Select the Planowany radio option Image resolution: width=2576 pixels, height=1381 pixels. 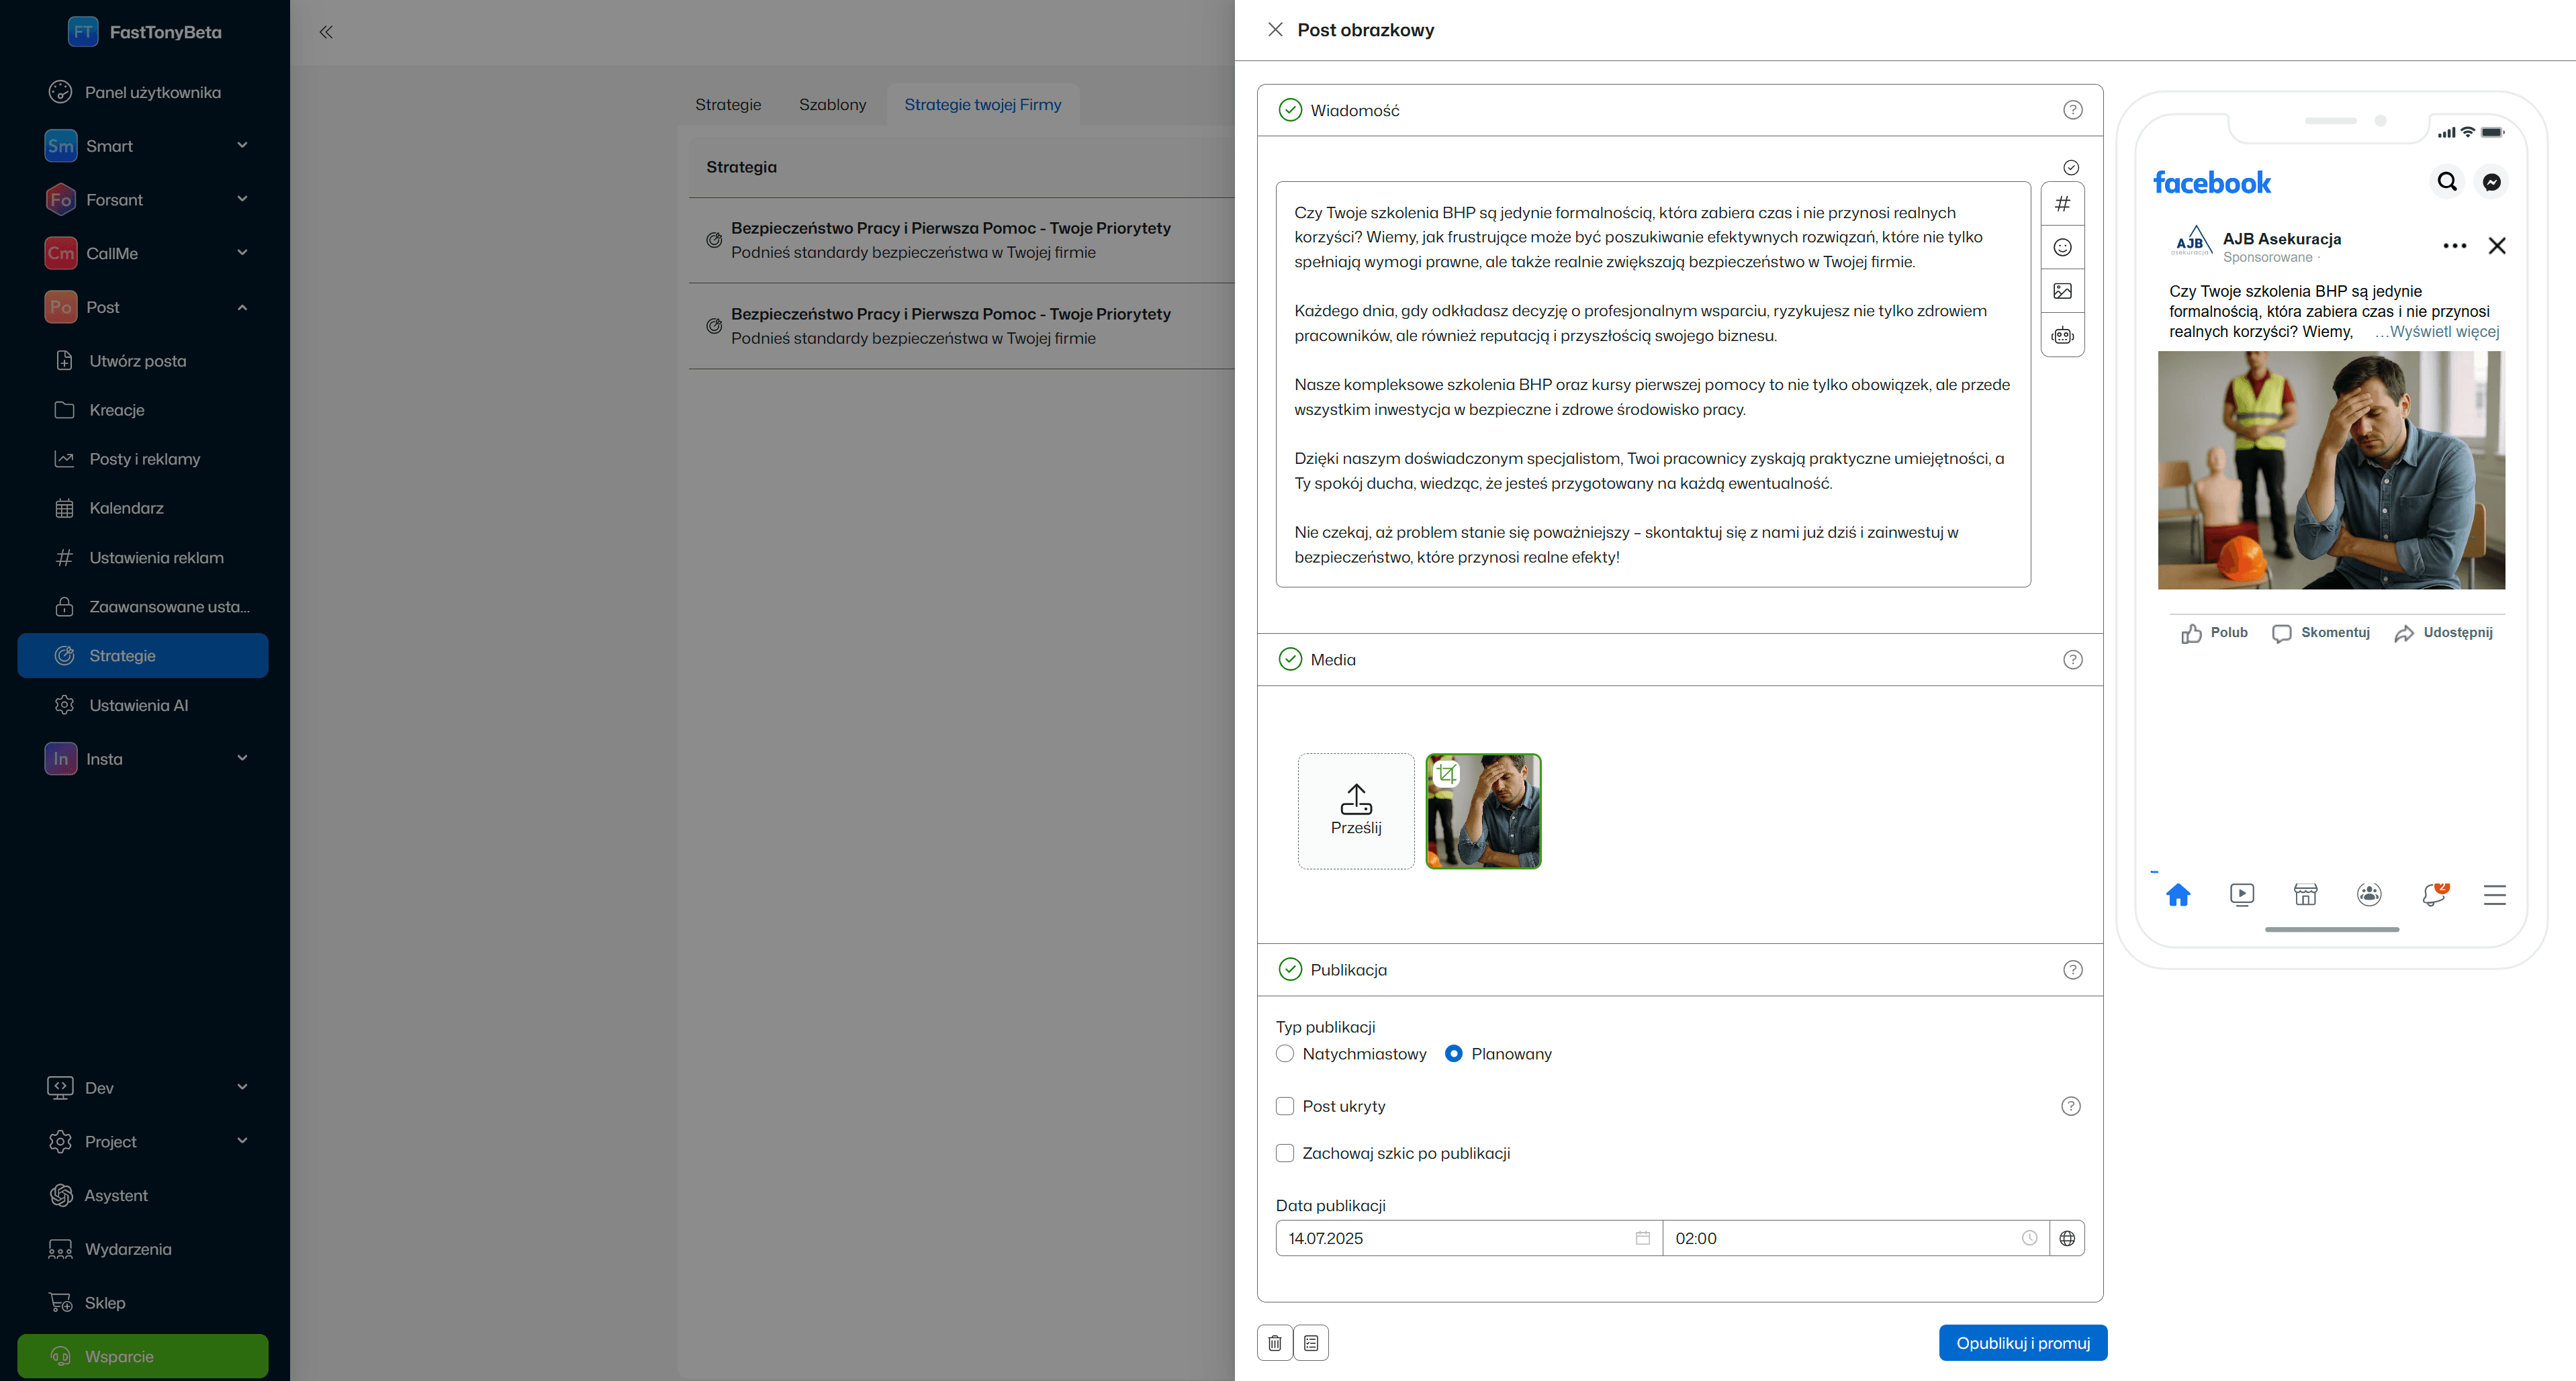point(1454,1054)
